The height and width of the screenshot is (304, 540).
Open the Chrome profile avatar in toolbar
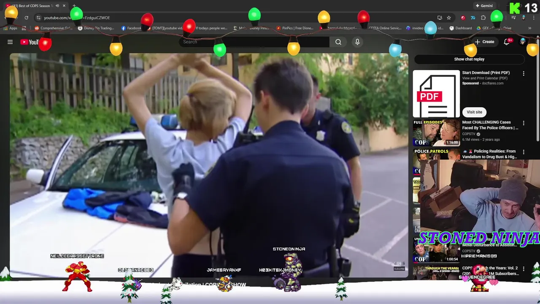(524, 18)
